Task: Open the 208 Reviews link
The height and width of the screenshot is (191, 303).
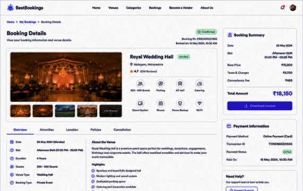Action: click(148, 72)
